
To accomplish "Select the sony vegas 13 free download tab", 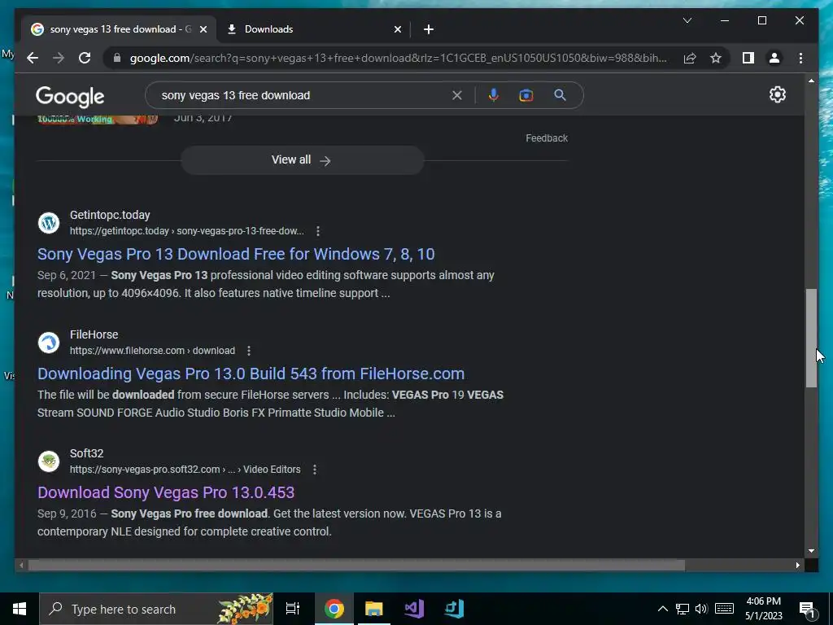I will pyautogui.click(x=119, y=29).
